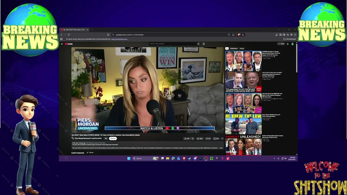Viewport: 347px width, 195px height.
Task: Go back in Brave browser
Action: click(x=62, y=35)
